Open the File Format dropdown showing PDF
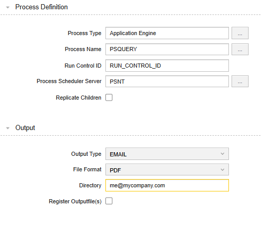The width and height of the screenshot is (261, 225). 167,170
